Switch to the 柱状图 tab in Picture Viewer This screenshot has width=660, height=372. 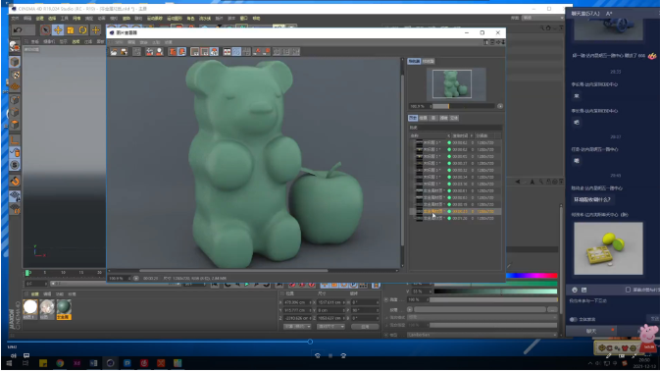(x=429, y=62)
